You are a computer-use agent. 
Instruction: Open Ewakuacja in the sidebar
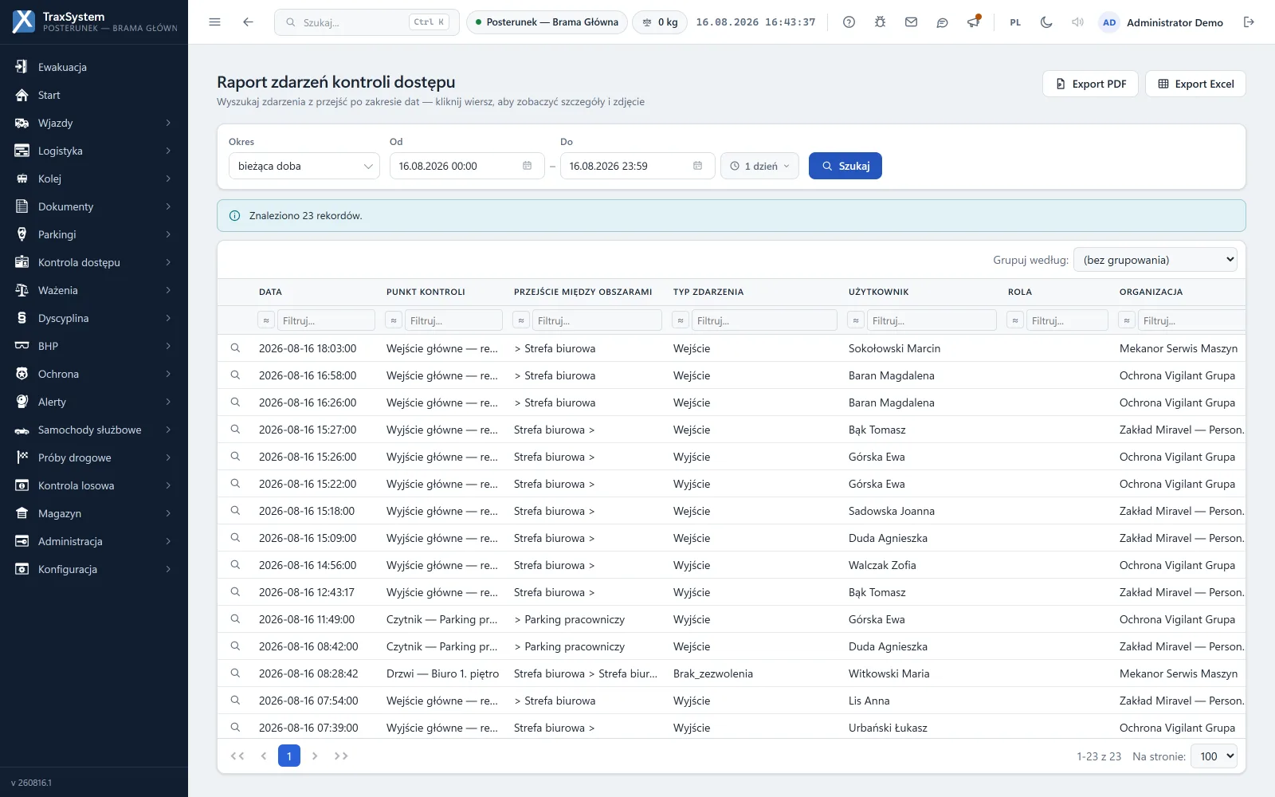tap(94, 67)
